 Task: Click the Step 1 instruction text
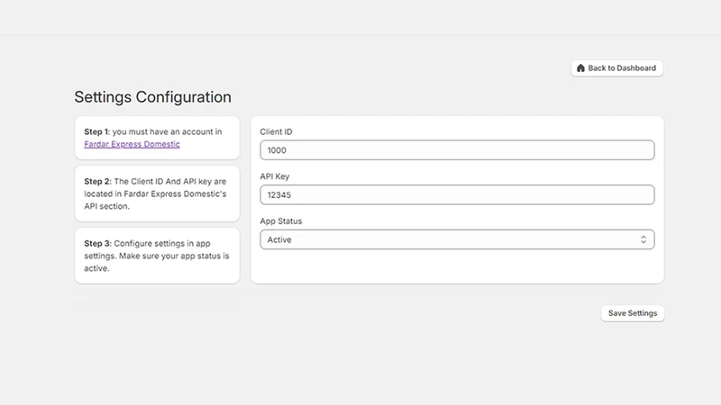pos(153,138)
